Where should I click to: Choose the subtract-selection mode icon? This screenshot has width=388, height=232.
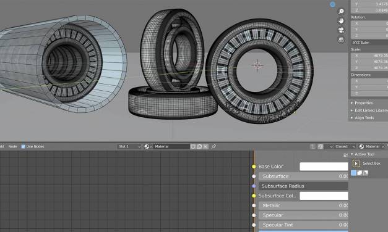pyautogui.click(x=366, y=173)
